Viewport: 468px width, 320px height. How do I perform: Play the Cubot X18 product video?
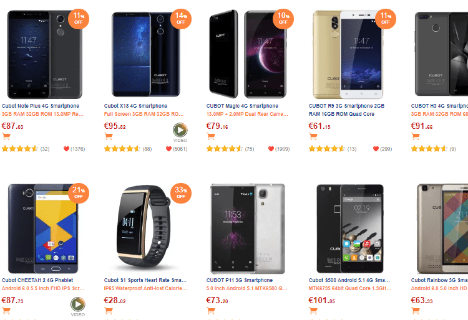[180, 130]
